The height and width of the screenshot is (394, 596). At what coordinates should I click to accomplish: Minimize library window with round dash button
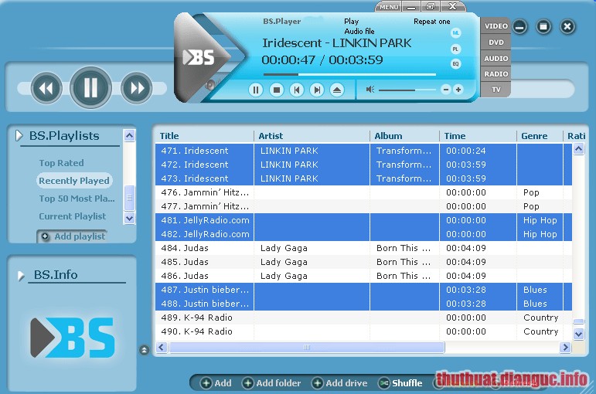(x=519, y=26)
